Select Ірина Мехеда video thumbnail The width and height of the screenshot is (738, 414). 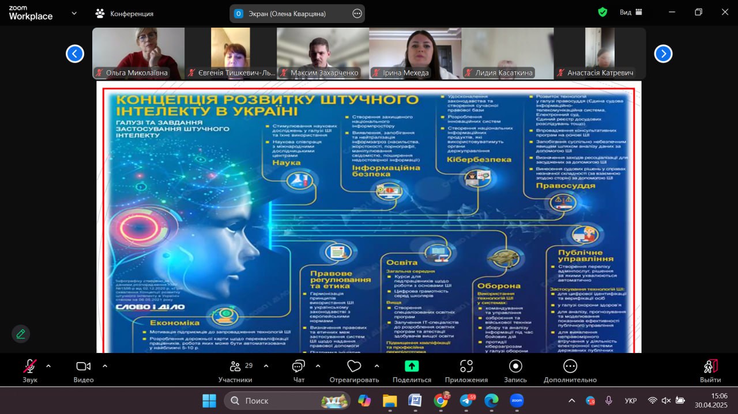coord(415,53)
